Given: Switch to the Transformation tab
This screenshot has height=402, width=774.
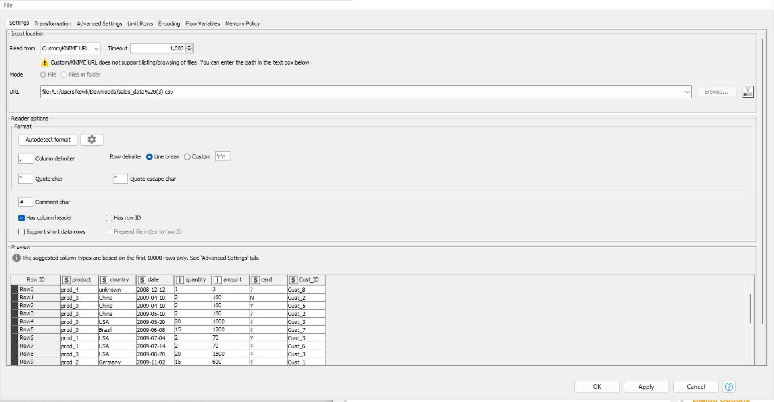Looking at the screenshot, I should (x=53, y=23).
